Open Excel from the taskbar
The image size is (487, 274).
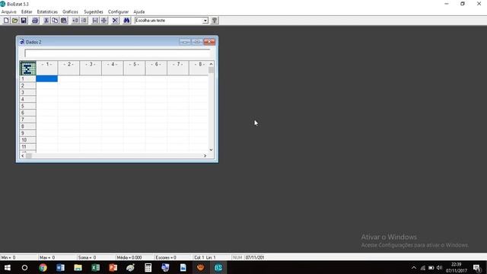[95, 268]
